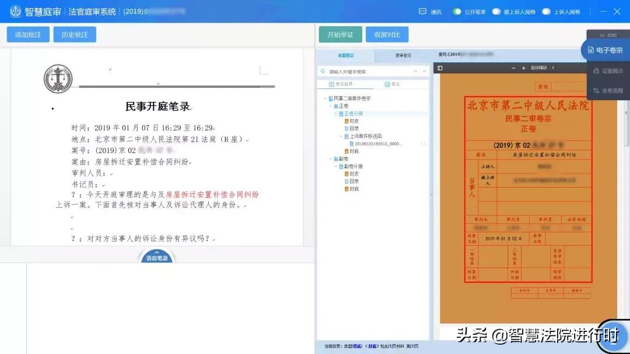Click the search magnifier icon in 卷宗 search box
This screenshot has height=354, width=630.
[x=323, y=72]
